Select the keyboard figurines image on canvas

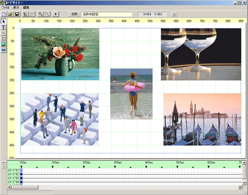click(60, 120)
